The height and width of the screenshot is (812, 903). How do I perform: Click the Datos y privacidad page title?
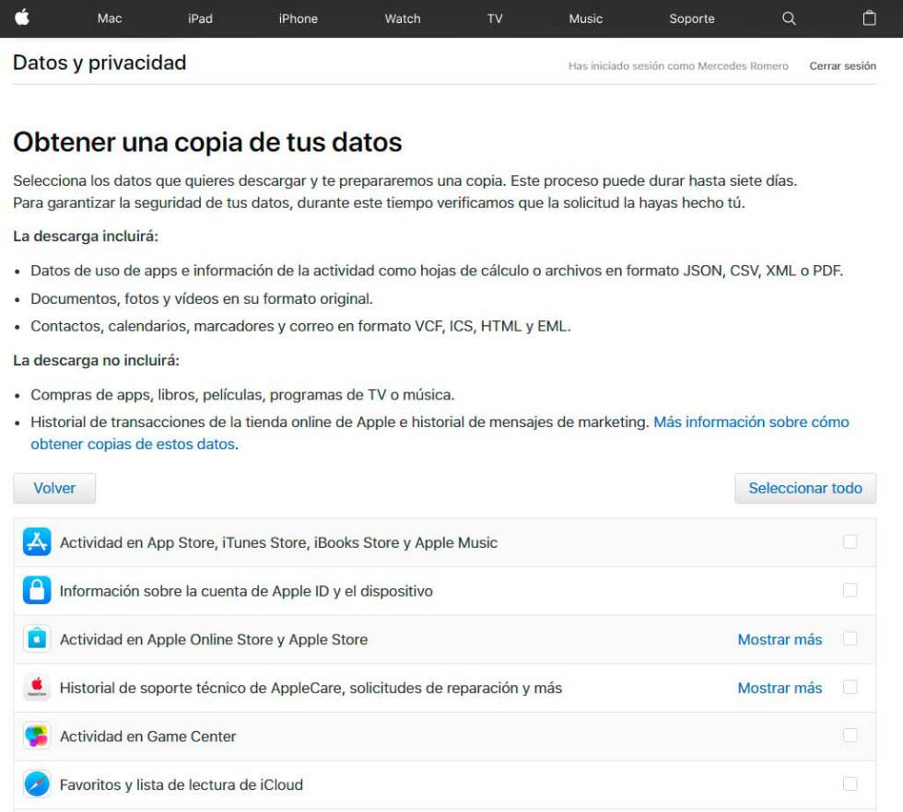click(100, 63)
